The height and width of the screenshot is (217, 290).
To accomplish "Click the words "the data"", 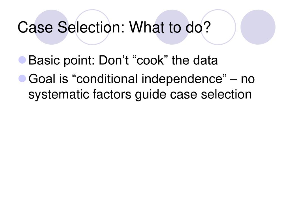I will pos(195,60).
